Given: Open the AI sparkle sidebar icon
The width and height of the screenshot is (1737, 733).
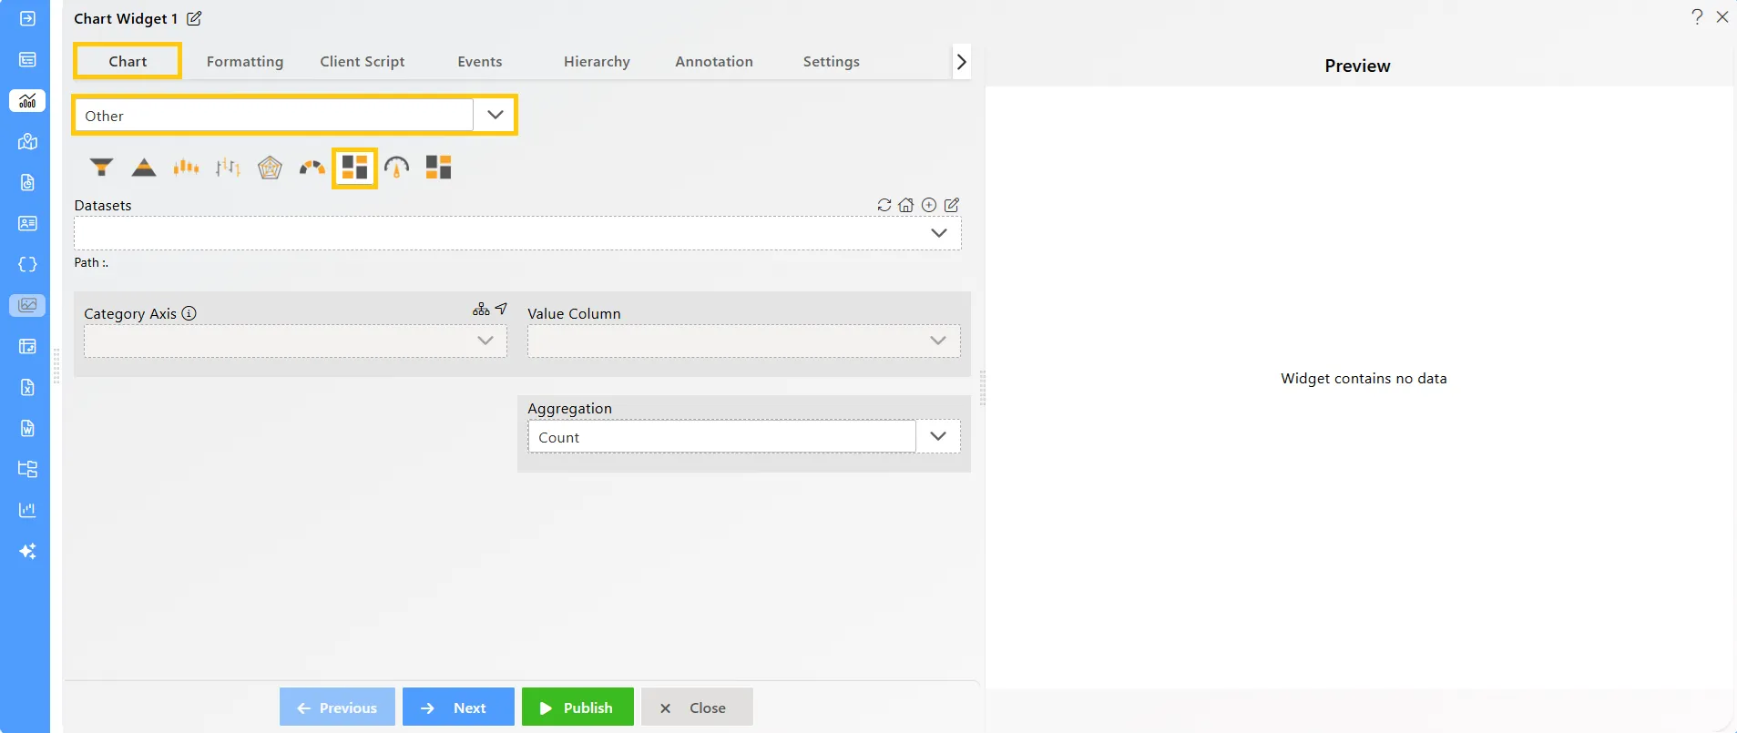Looking at the screenshot, I should (27, 551).
